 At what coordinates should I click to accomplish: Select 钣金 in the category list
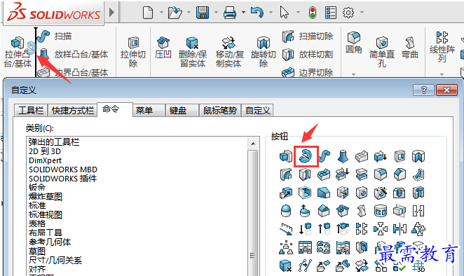tap(37, 187)
